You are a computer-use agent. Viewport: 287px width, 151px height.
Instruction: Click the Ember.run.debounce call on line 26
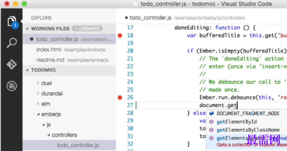click(x=228, y=97)
